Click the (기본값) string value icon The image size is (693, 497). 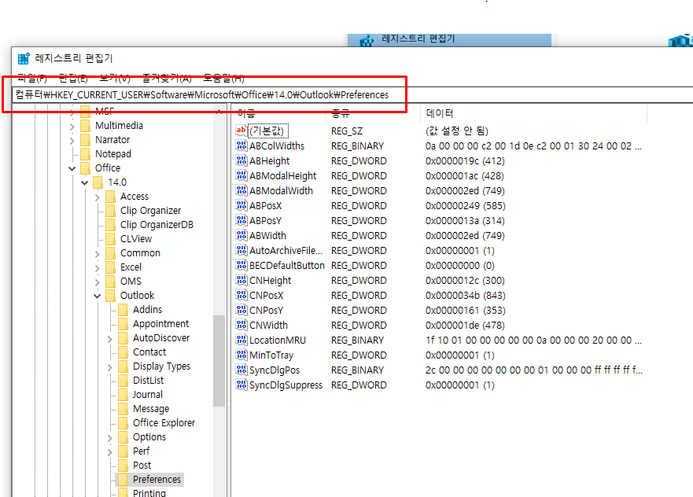pyautogui.click(x=241, y=131)
